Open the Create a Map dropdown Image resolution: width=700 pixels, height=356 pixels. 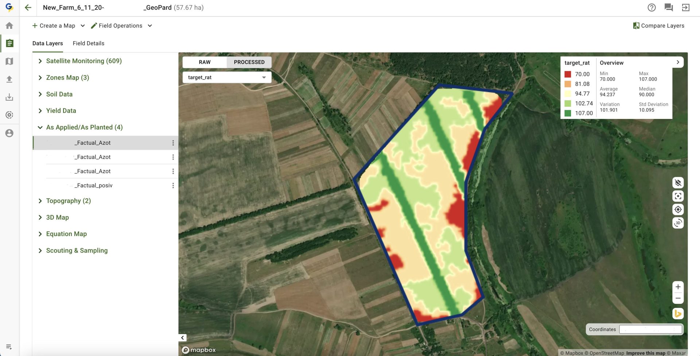coord(58,26)
